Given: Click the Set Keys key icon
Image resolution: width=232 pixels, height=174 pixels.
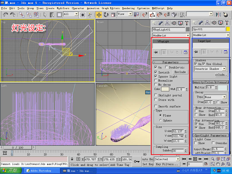Looking at the screenshot, I should 137,161.
